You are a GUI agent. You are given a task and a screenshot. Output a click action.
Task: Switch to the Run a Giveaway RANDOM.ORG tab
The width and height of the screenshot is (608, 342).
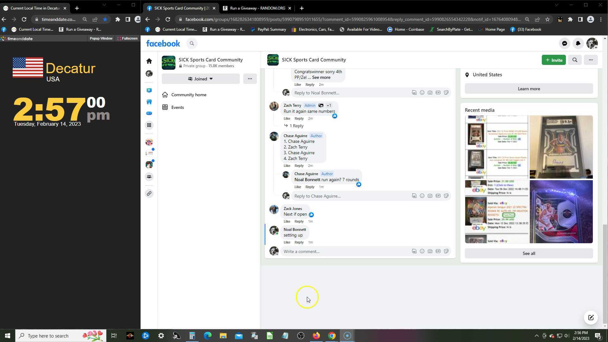(257, 8)
